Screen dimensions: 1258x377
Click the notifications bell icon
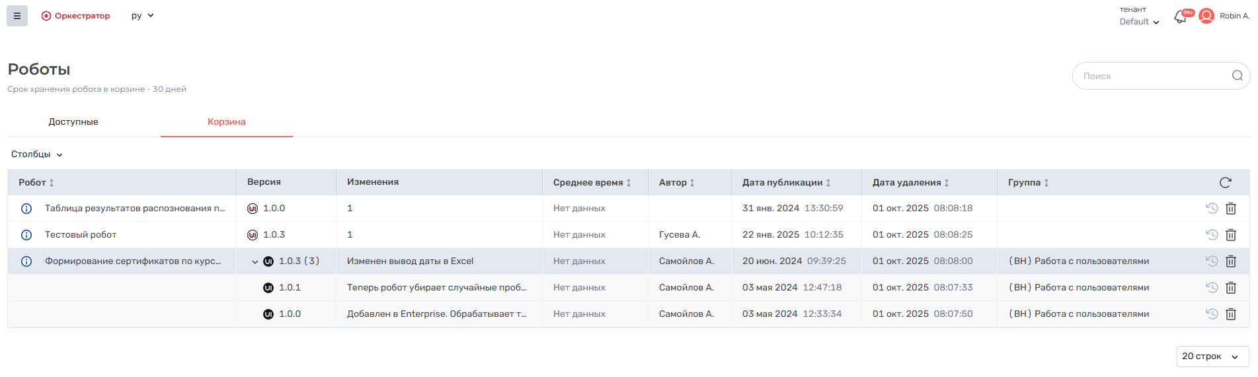pos(1181,17)
